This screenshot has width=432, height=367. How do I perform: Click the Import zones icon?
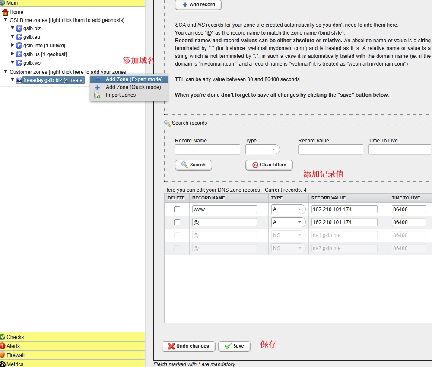pyautogui.click(x=97, y=95)
